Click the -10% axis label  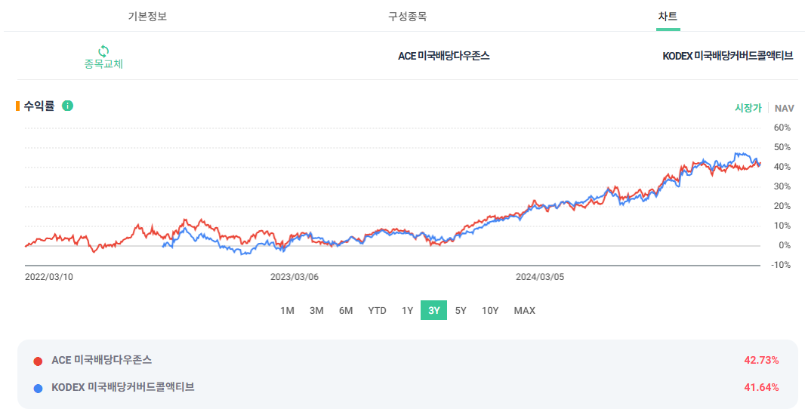tap(781, 266)
